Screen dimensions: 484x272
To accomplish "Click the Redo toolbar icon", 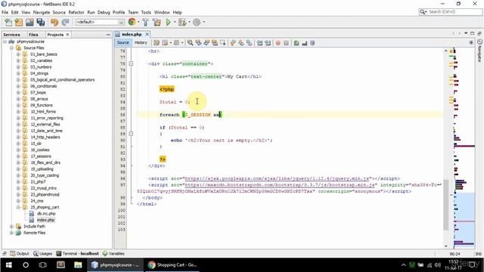I will click(x=65, y=22).
